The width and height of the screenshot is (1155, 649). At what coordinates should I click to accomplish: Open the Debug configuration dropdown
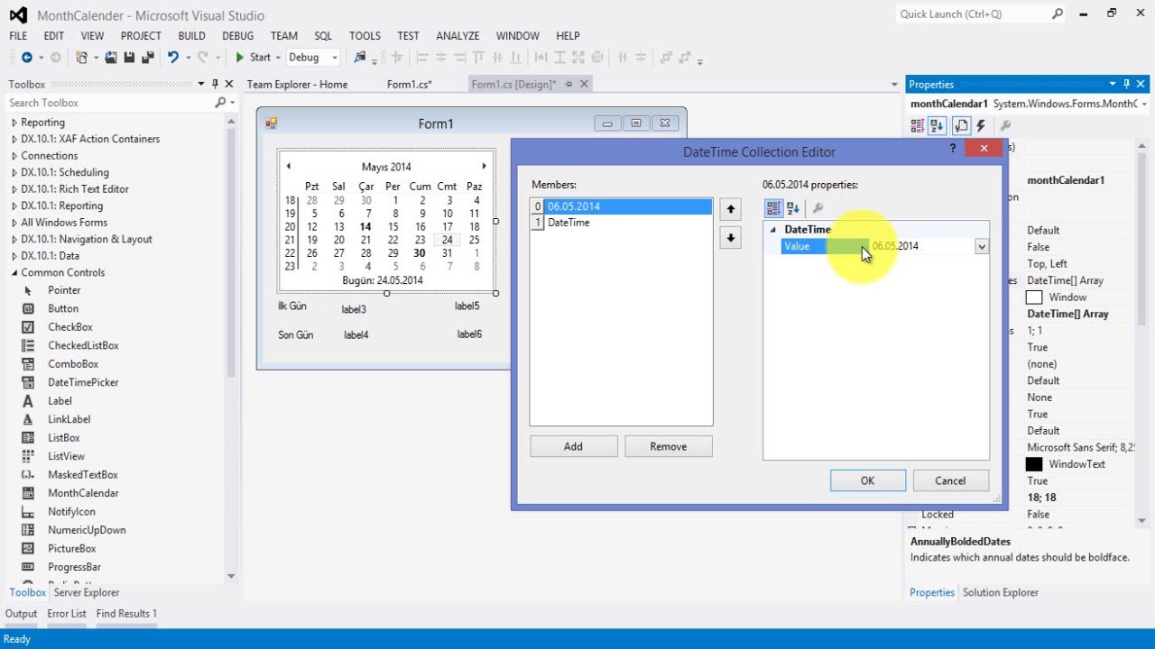(334, 58)
